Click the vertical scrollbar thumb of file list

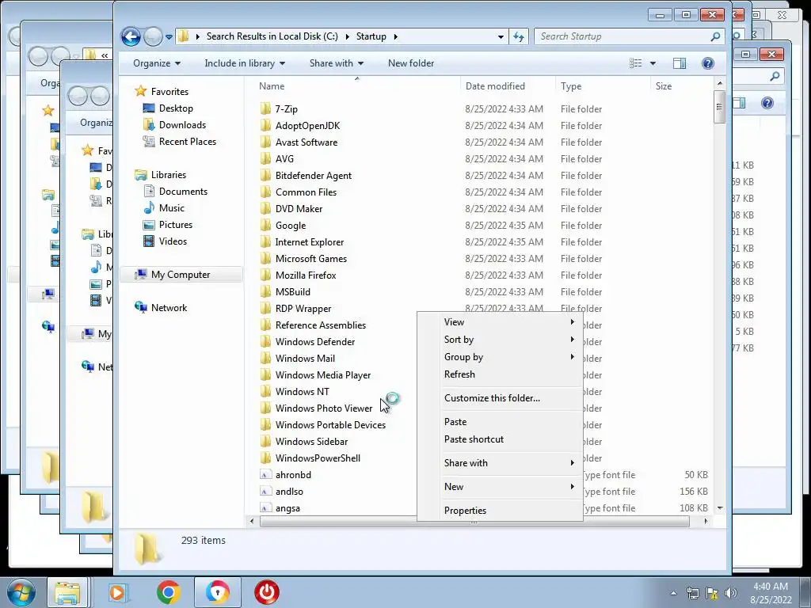point(719,107)
